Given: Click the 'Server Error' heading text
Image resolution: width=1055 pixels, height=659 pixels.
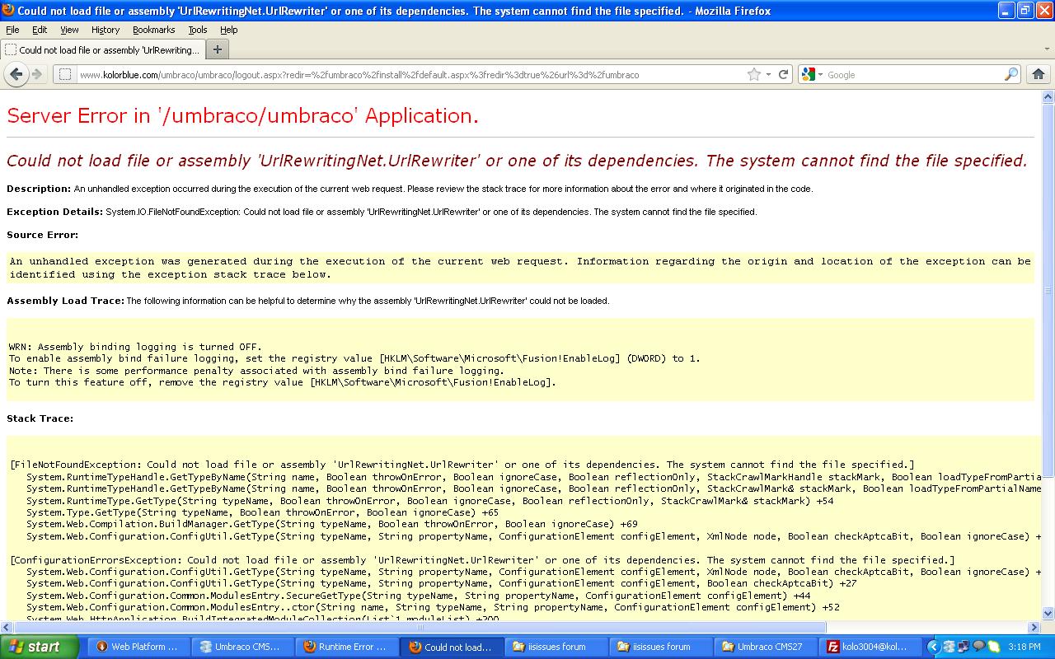Looking at the screenshot, I should coord(242,116).
